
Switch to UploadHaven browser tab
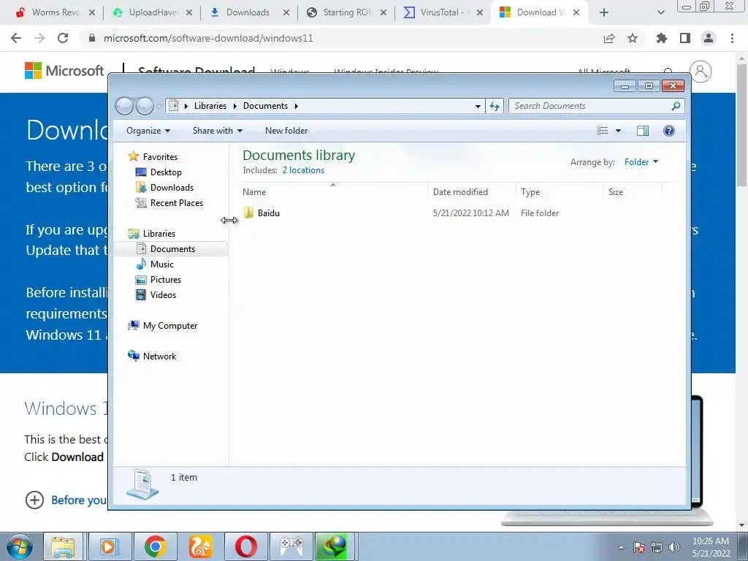click(153, 12)
